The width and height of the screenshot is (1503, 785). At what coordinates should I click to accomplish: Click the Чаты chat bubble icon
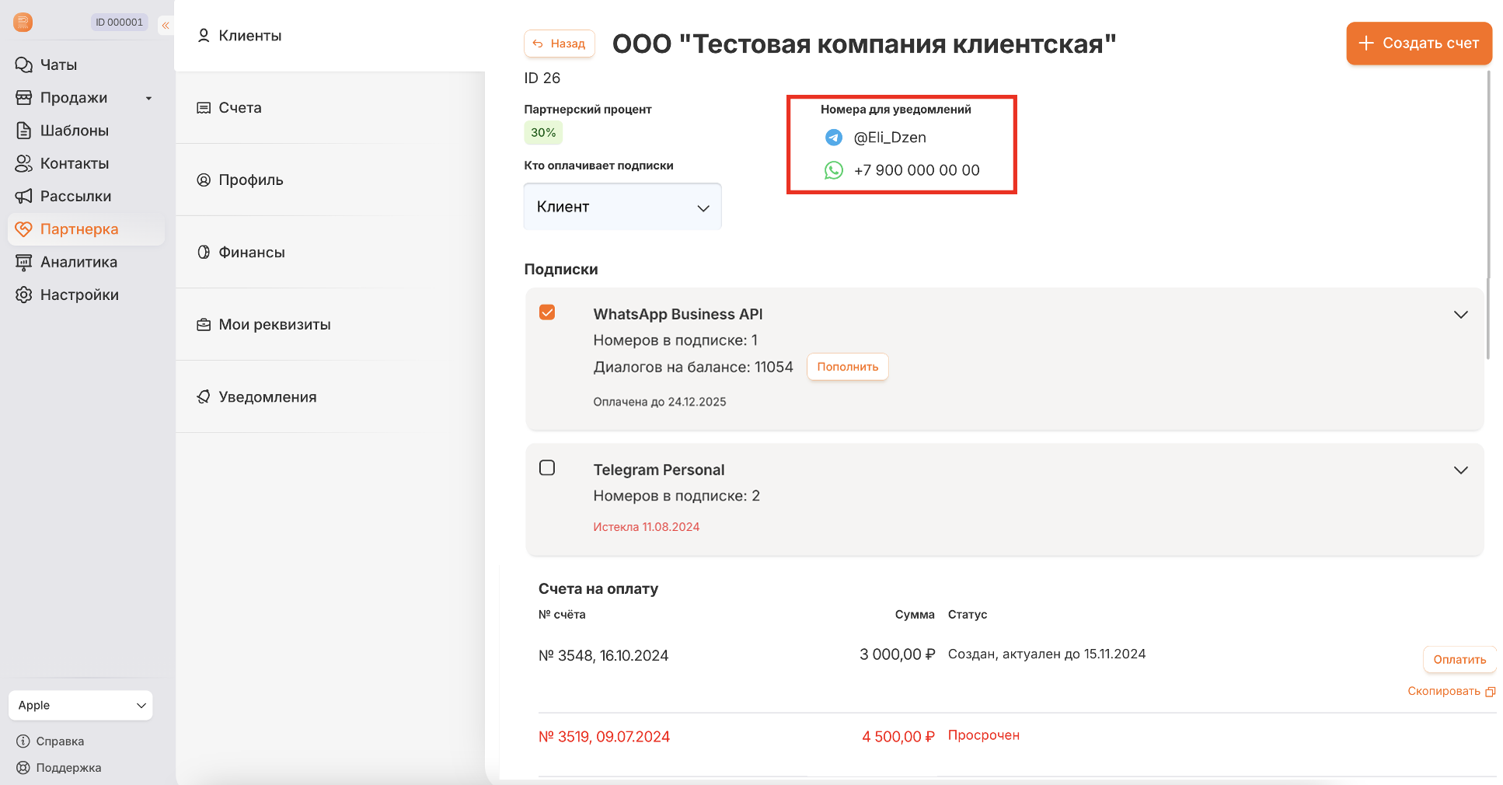pos(24,65)
